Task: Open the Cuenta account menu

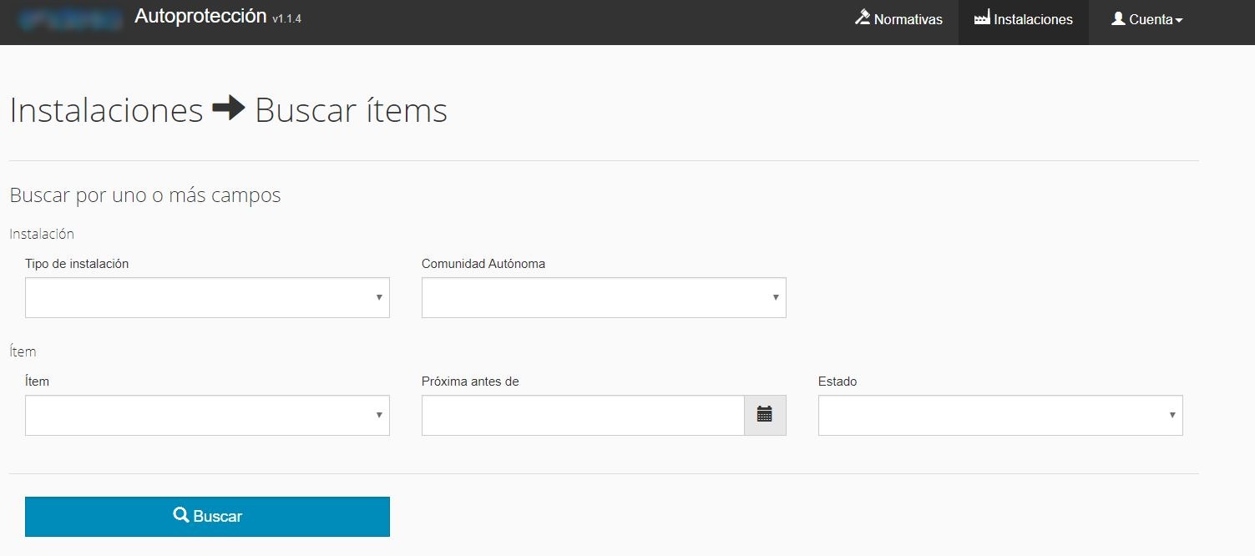Action: coord(1151,19)
